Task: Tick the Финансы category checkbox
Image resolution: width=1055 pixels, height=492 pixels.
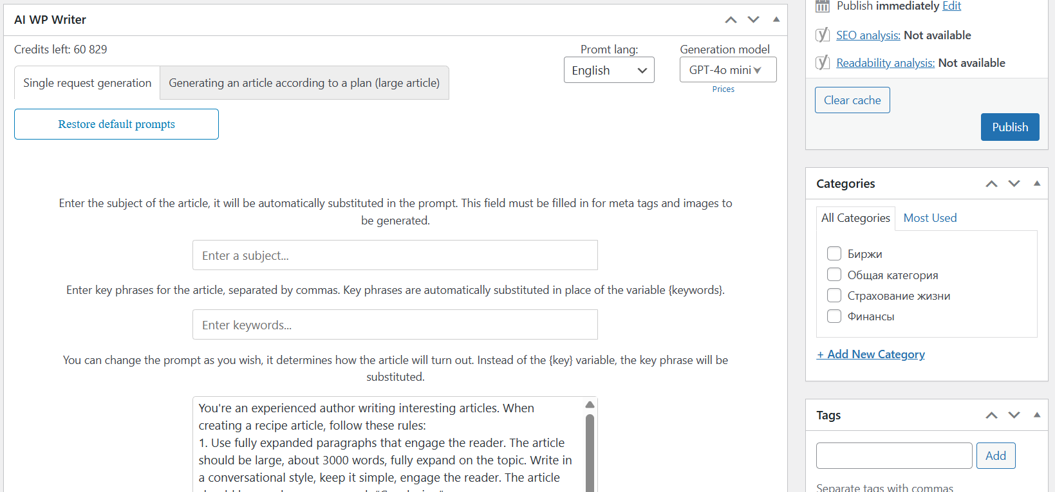Action: [834, 316]
